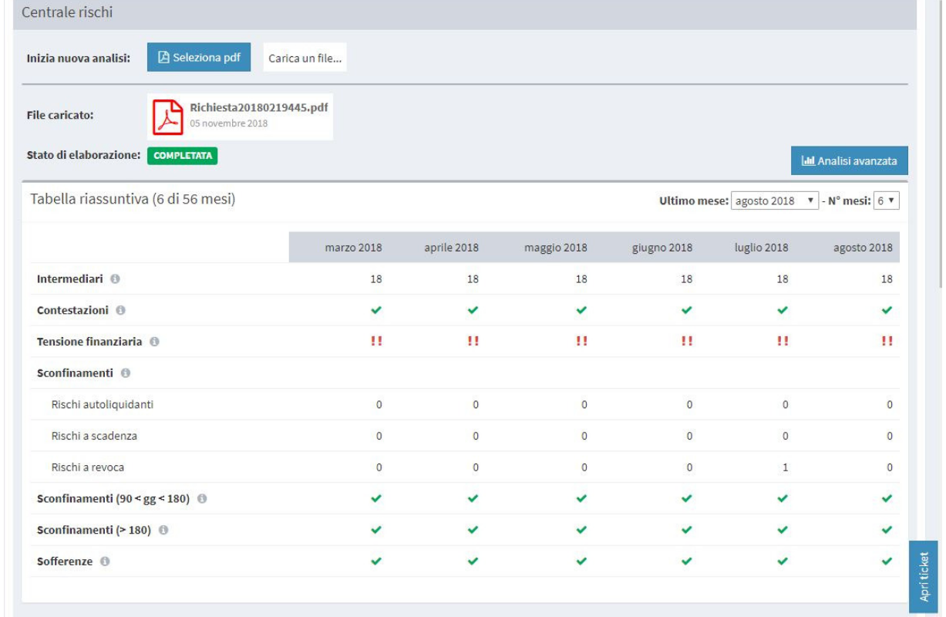The image size is (946, 617).
Task: Click the giugno 2018 column header
Action: pyautogui.click(x=662, y=248)
